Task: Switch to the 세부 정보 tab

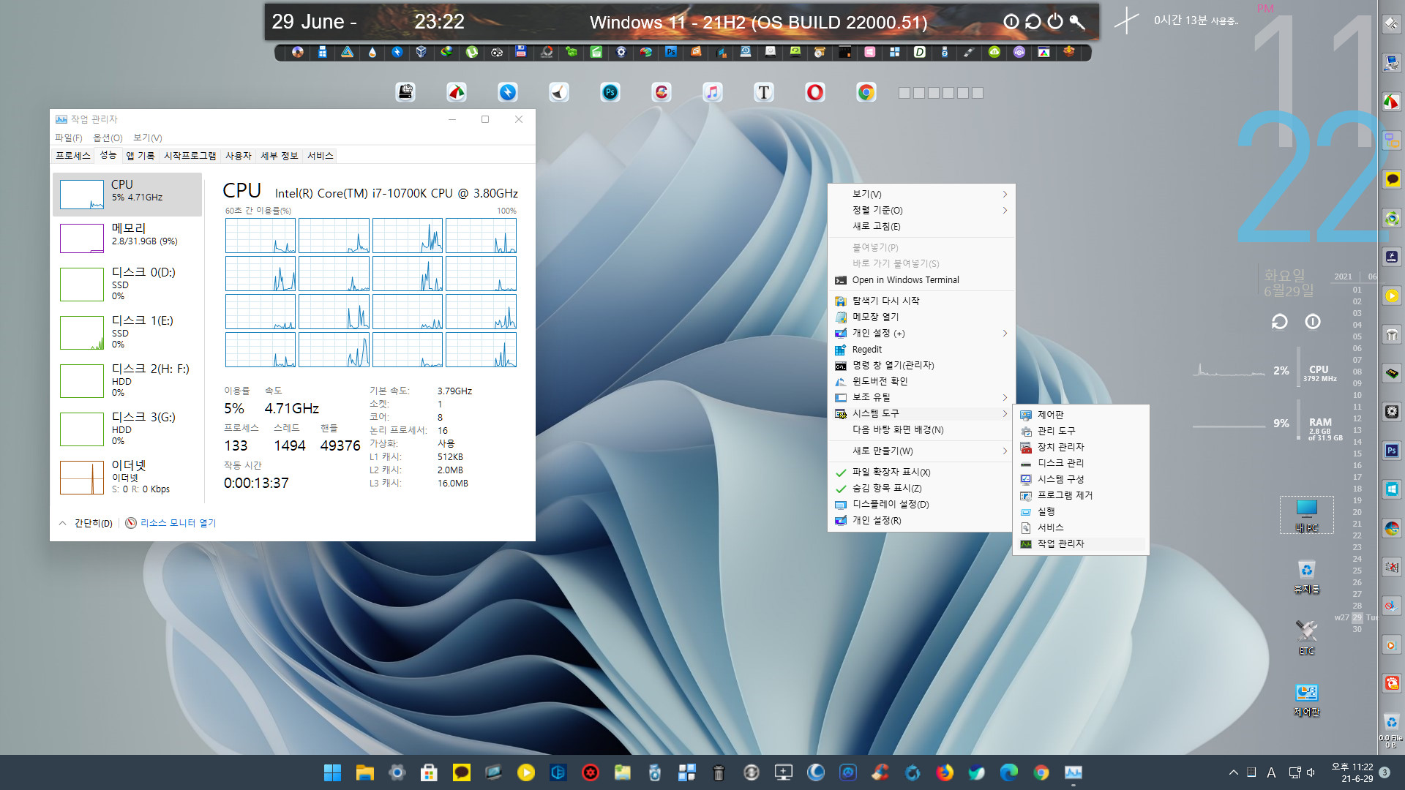Action: pyautogui.click(x=280, y=157)
